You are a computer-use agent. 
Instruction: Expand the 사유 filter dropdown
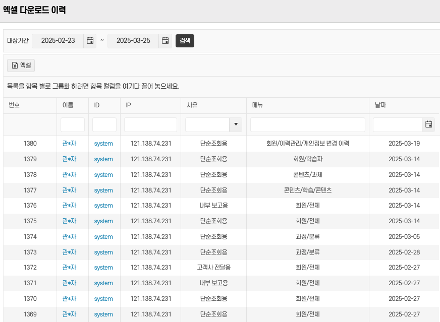(x=235, y=124)
